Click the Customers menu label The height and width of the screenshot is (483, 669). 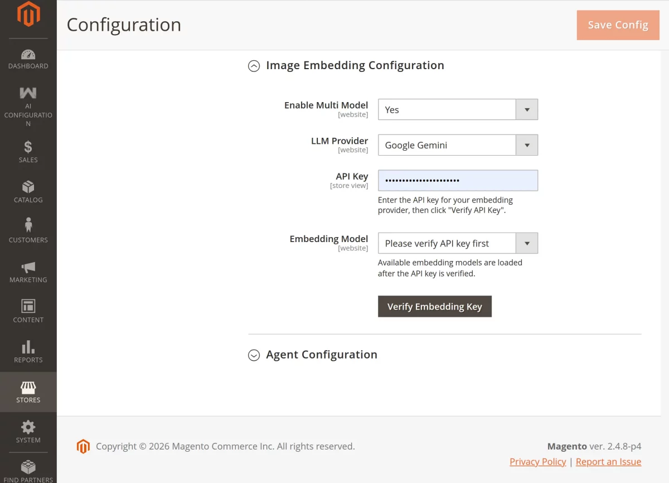(x=28, y=240)
